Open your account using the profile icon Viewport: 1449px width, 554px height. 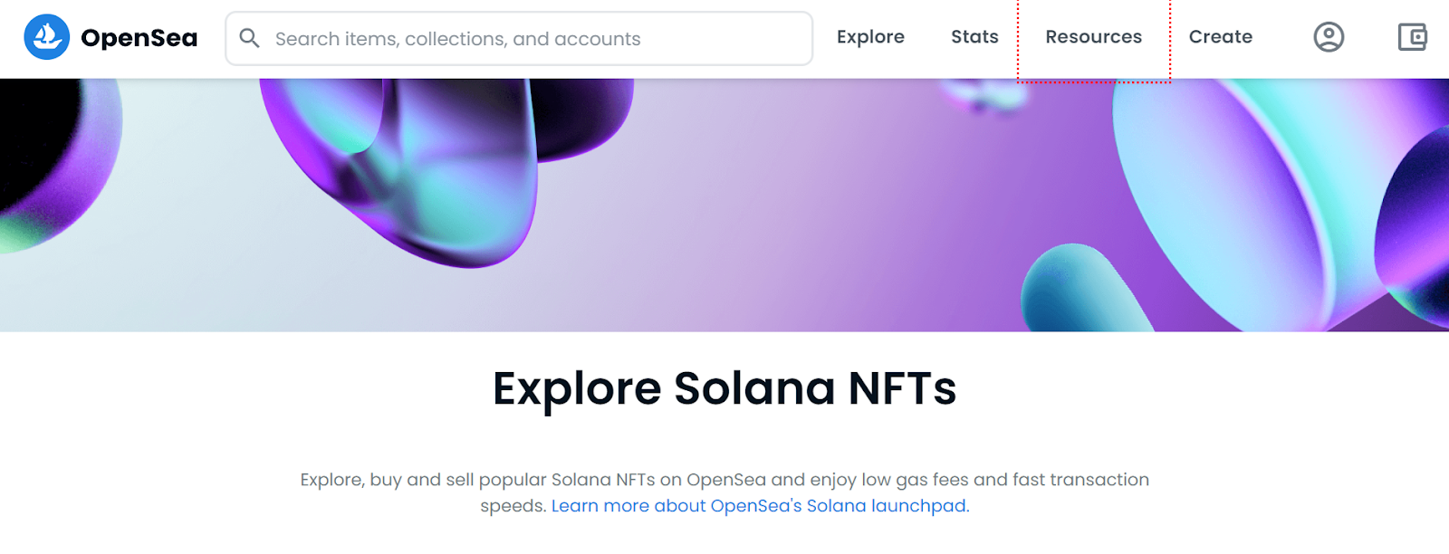[1329, 37]
